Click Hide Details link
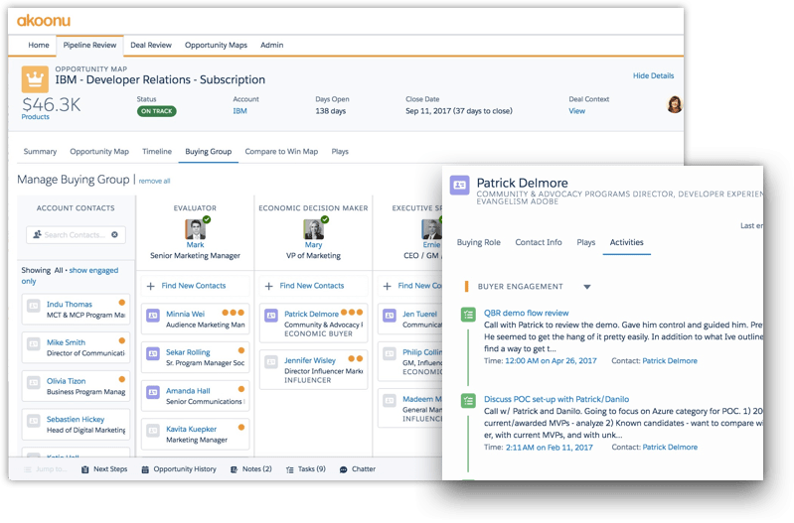The width and height of the screenshot is (794, 523). point(653,75)
